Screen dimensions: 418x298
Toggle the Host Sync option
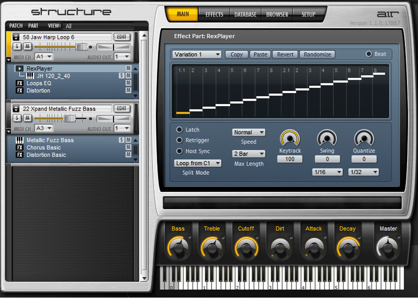(x=180, y=151)
